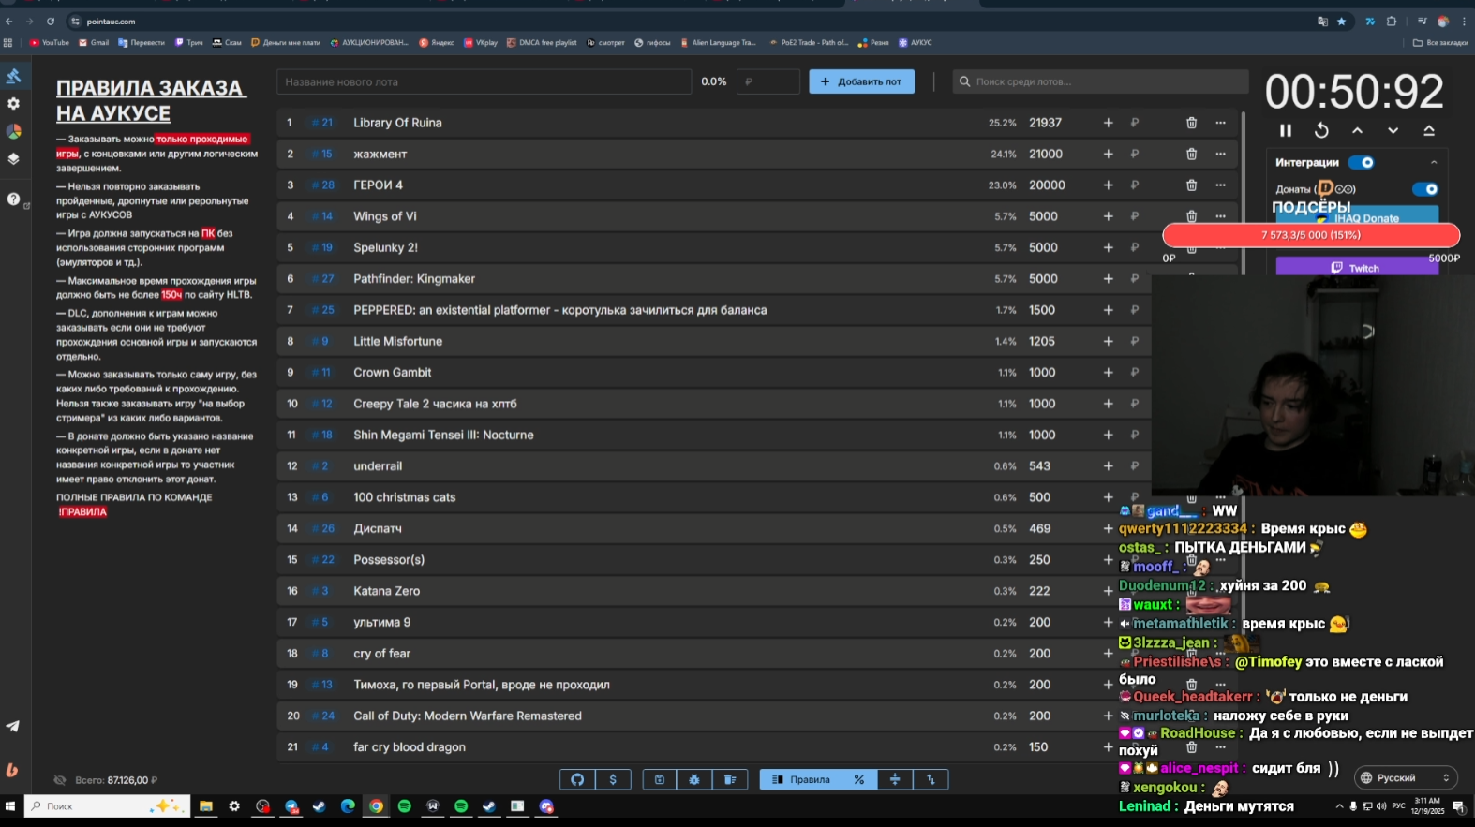Open the help question mark icon
The image size is (1475, 827).
[x=13, y=199]
